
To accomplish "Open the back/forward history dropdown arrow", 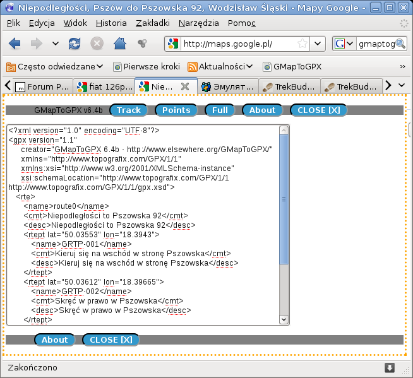I will 56,44.
